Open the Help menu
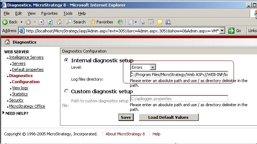The width and height of the screenshot is (257, 144). [x=82, y=13]
